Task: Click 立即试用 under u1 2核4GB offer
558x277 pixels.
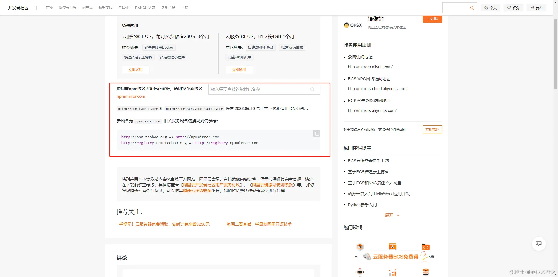Action: tap(239, 70)
